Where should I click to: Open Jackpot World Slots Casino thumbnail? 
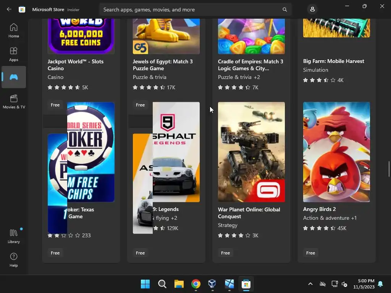[81, 36]
